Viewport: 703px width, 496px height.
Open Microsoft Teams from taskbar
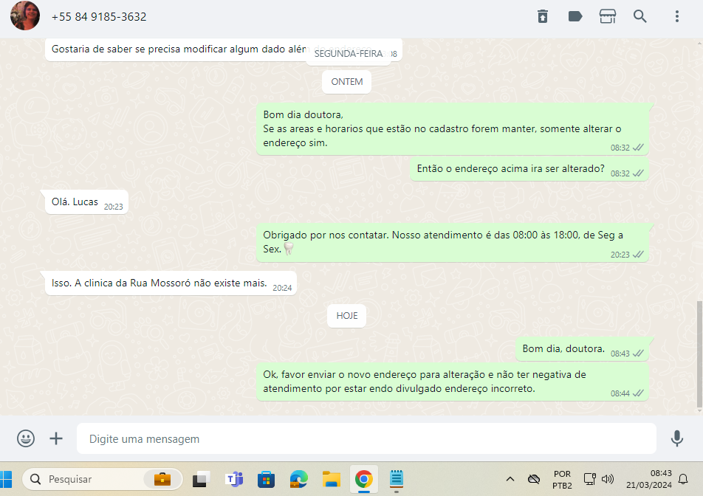233,480
